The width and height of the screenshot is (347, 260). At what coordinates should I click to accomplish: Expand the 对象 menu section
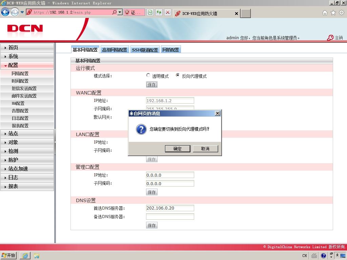coord(27,143)
